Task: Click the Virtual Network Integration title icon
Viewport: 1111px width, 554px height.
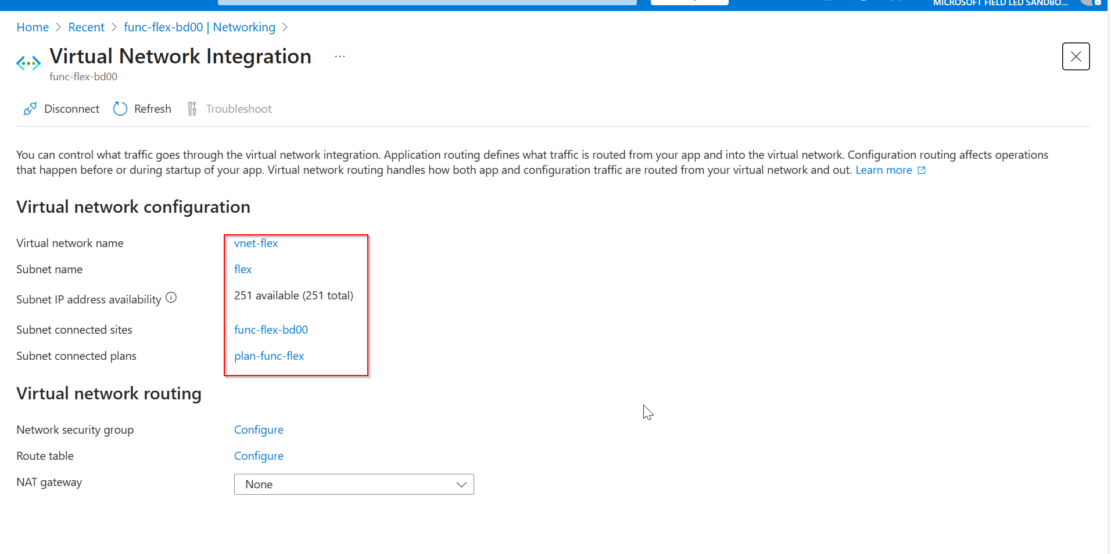Action: [x=28, y=63]
